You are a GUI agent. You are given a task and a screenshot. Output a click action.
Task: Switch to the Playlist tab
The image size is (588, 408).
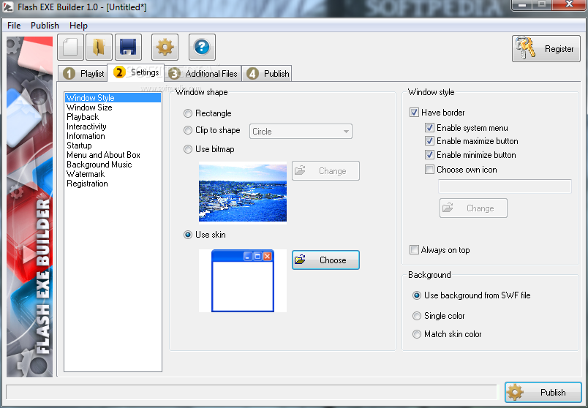[x=83, y=74]
